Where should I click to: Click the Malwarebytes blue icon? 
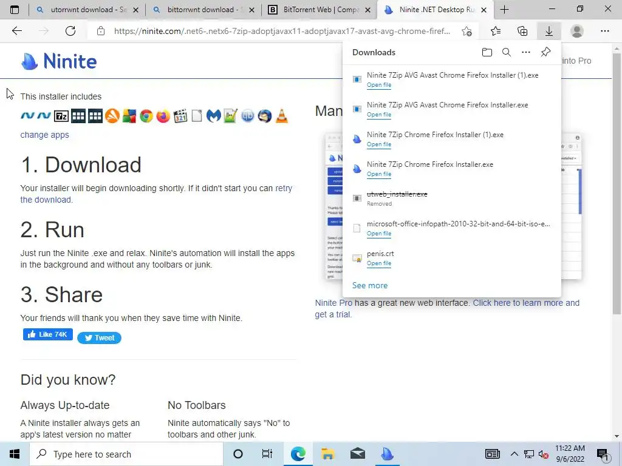(214, 116)
